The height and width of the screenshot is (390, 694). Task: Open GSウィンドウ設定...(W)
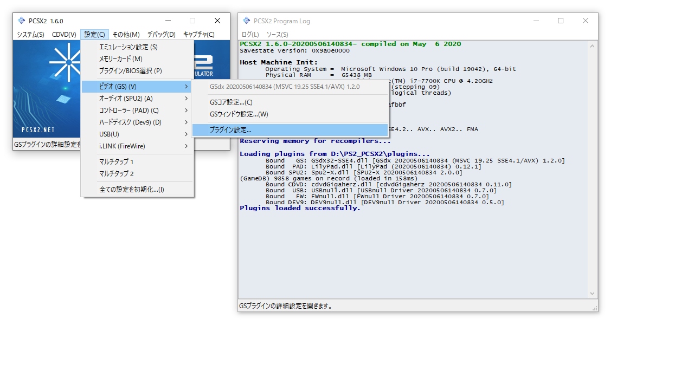[290, 114]
